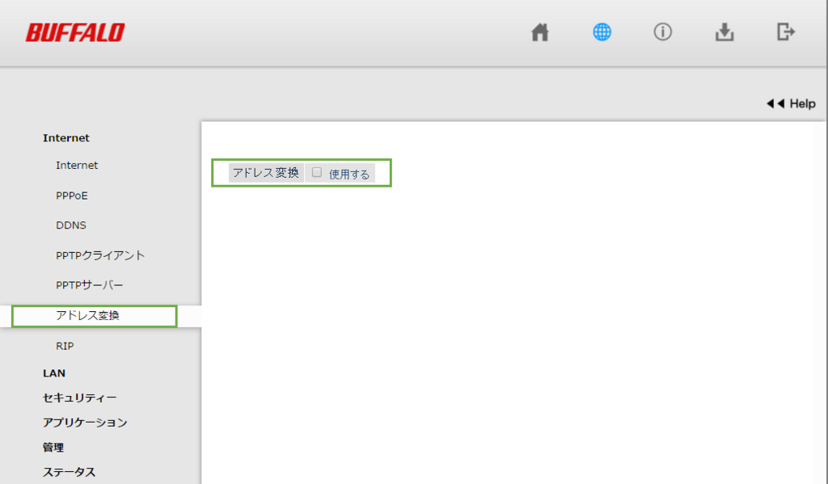
Task: Open the PPTPサーバー menu item
Action: tap(90, 285)
